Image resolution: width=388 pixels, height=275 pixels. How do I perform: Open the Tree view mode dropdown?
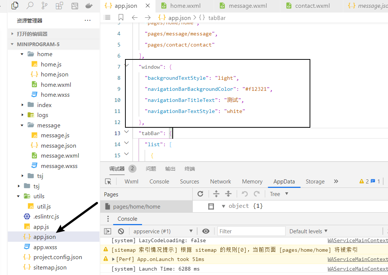click(279, 194)
